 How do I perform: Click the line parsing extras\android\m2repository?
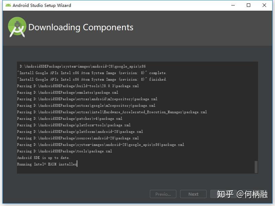(x=87, y=99)
